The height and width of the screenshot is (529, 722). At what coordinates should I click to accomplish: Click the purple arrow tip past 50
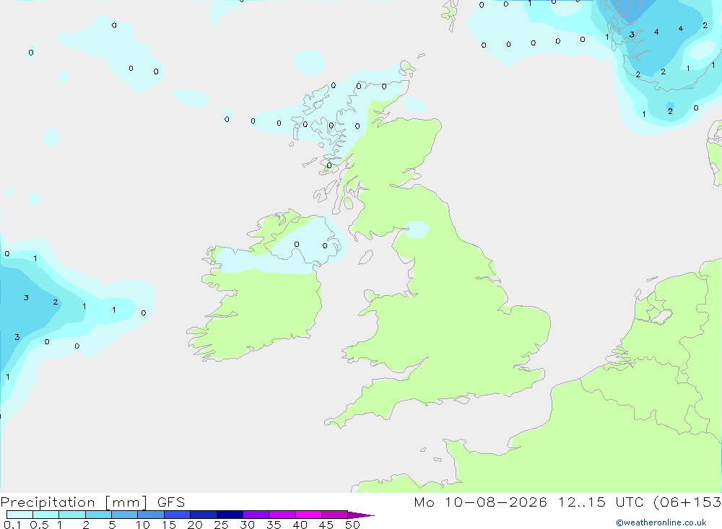[360, 515]
